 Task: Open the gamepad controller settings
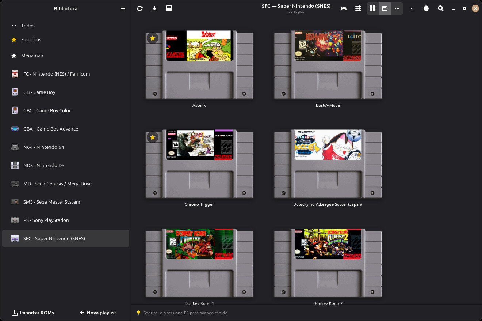344,8
